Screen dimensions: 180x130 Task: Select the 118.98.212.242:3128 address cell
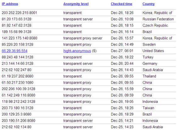point(19,102)
